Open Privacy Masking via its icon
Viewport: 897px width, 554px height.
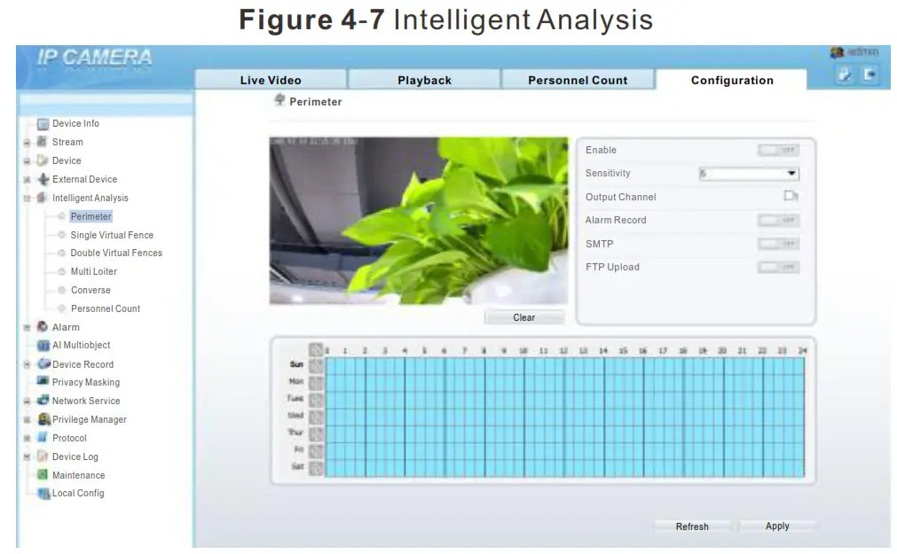(x=43, y=381)
